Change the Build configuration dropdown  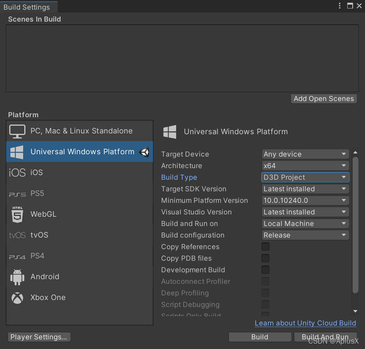305,235
